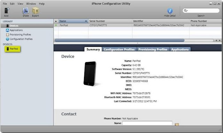Click the address book icon beside Name field
Screen dimensions: 223x133
coord(177,125)
